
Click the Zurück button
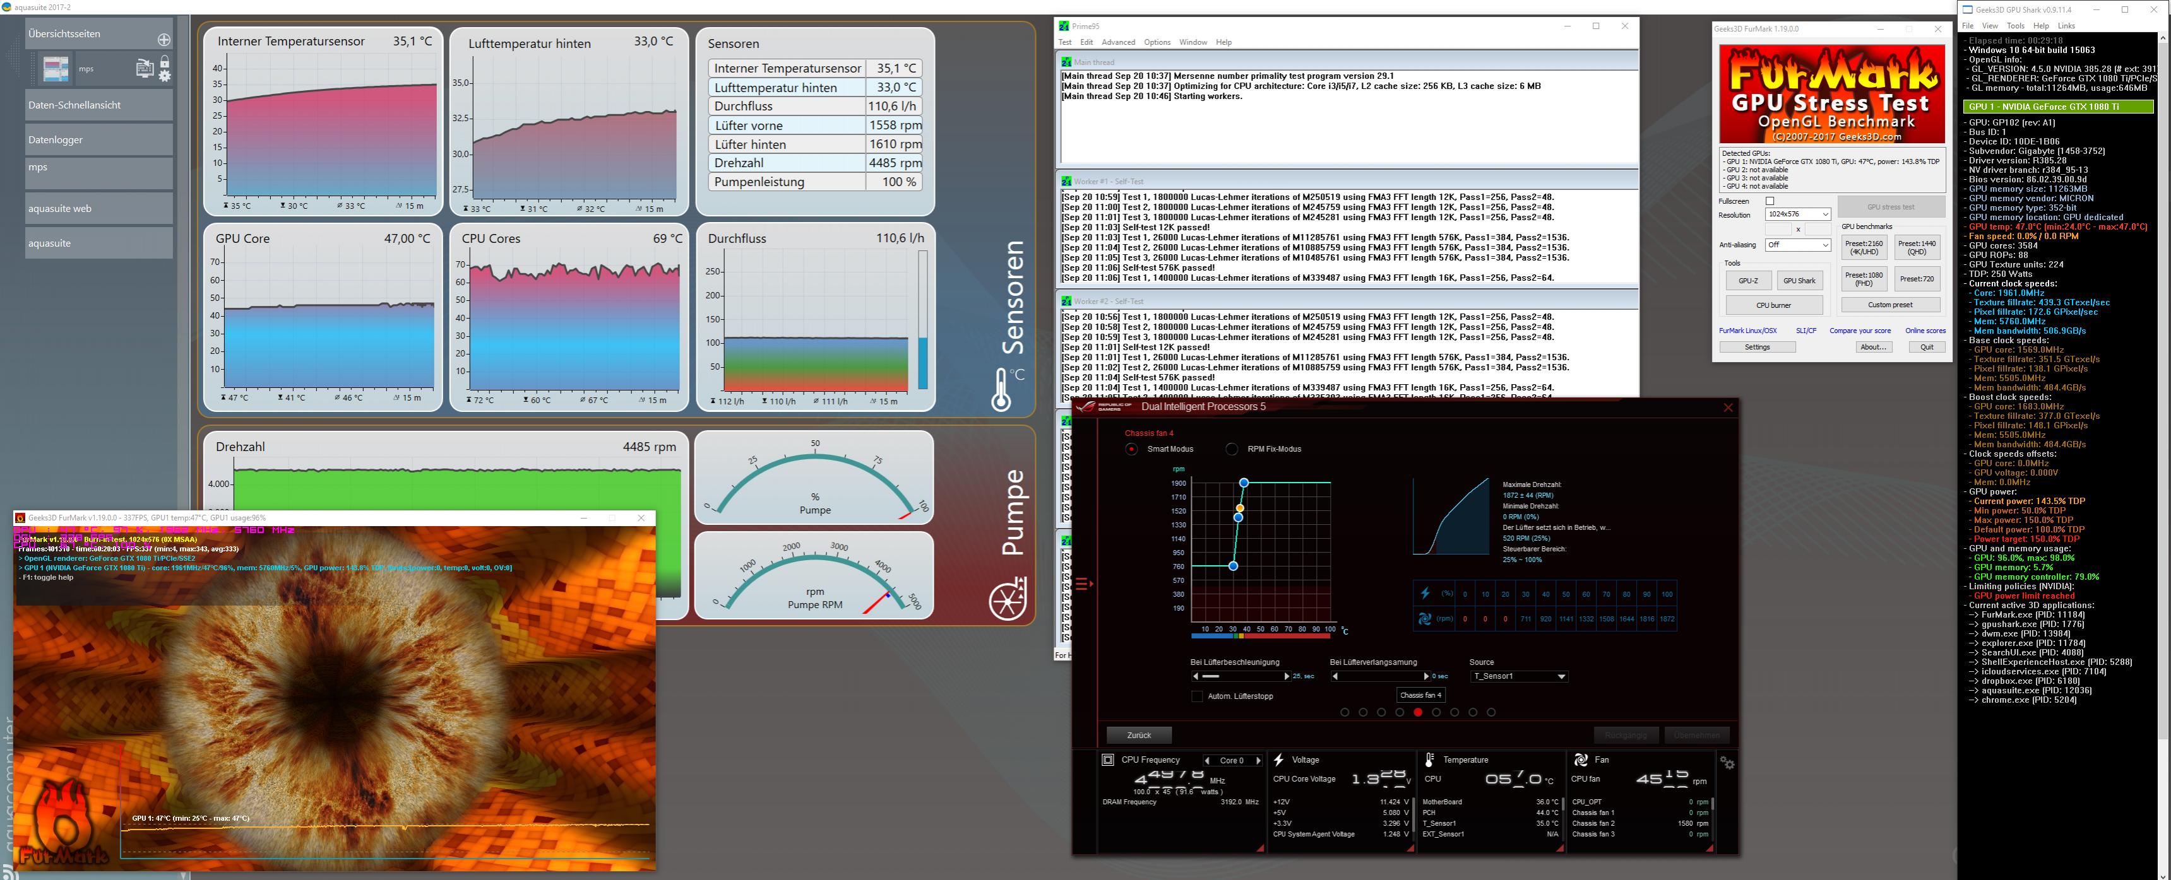pos(1139,735)
